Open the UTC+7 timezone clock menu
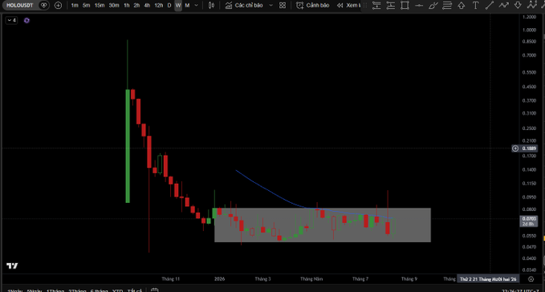The height and width of the screenshot is (292, 545). pyautogui.click(x=520, y=290)
